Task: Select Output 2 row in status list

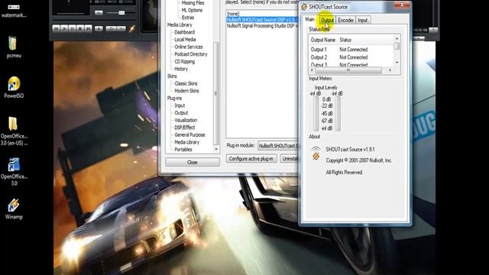Action: pyautogui.click(x=351, y=57)
